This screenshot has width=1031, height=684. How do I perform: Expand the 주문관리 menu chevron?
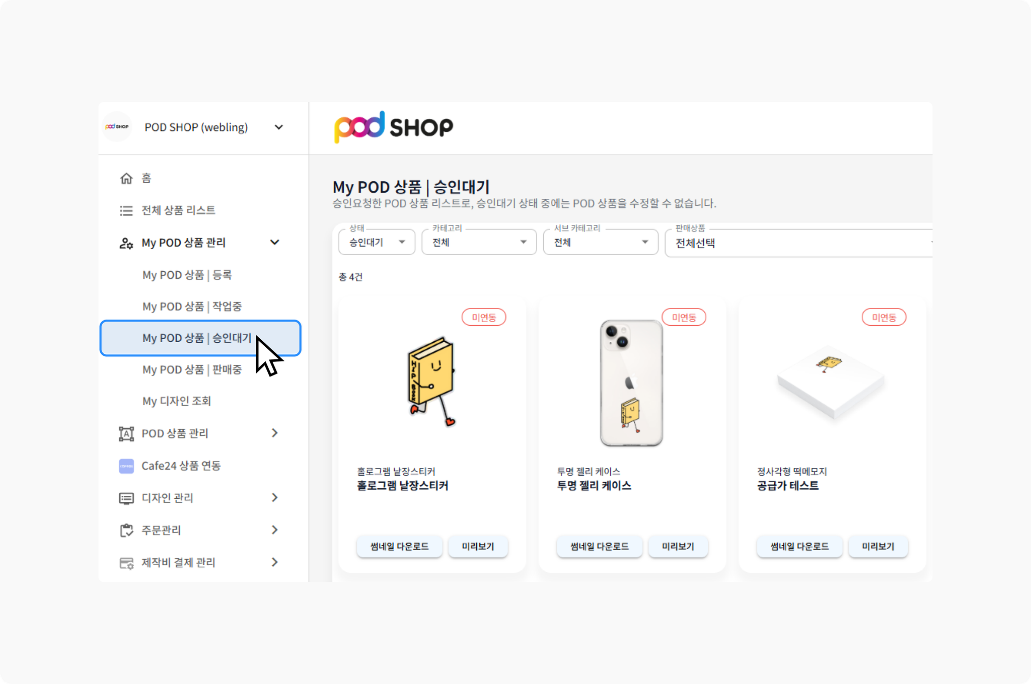coord(275,530)
